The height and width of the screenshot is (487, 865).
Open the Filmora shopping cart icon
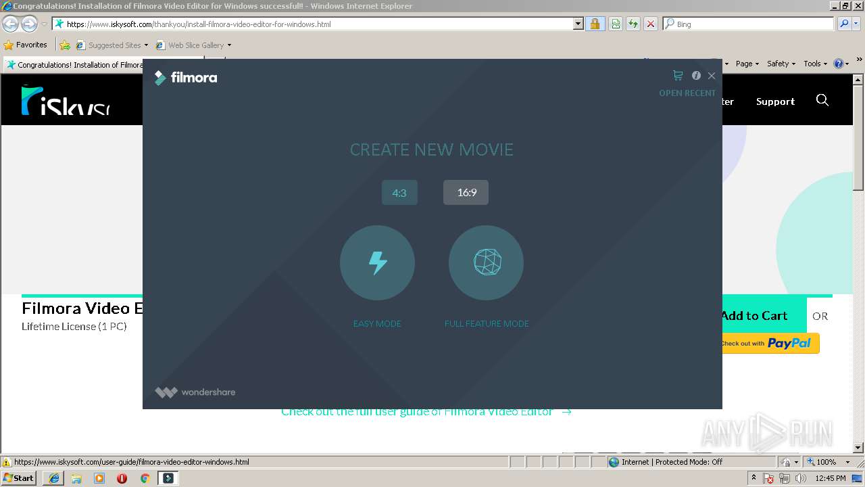(x=678, y=76)
